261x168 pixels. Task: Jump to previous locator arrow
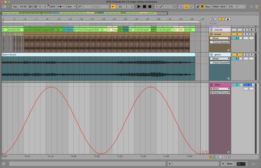[211, 23]
